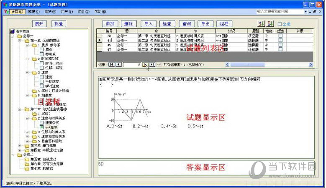The width and height of the screenshot is (326, 188).
Task: Go to next record arrow
Action: (x=145, y=64)
